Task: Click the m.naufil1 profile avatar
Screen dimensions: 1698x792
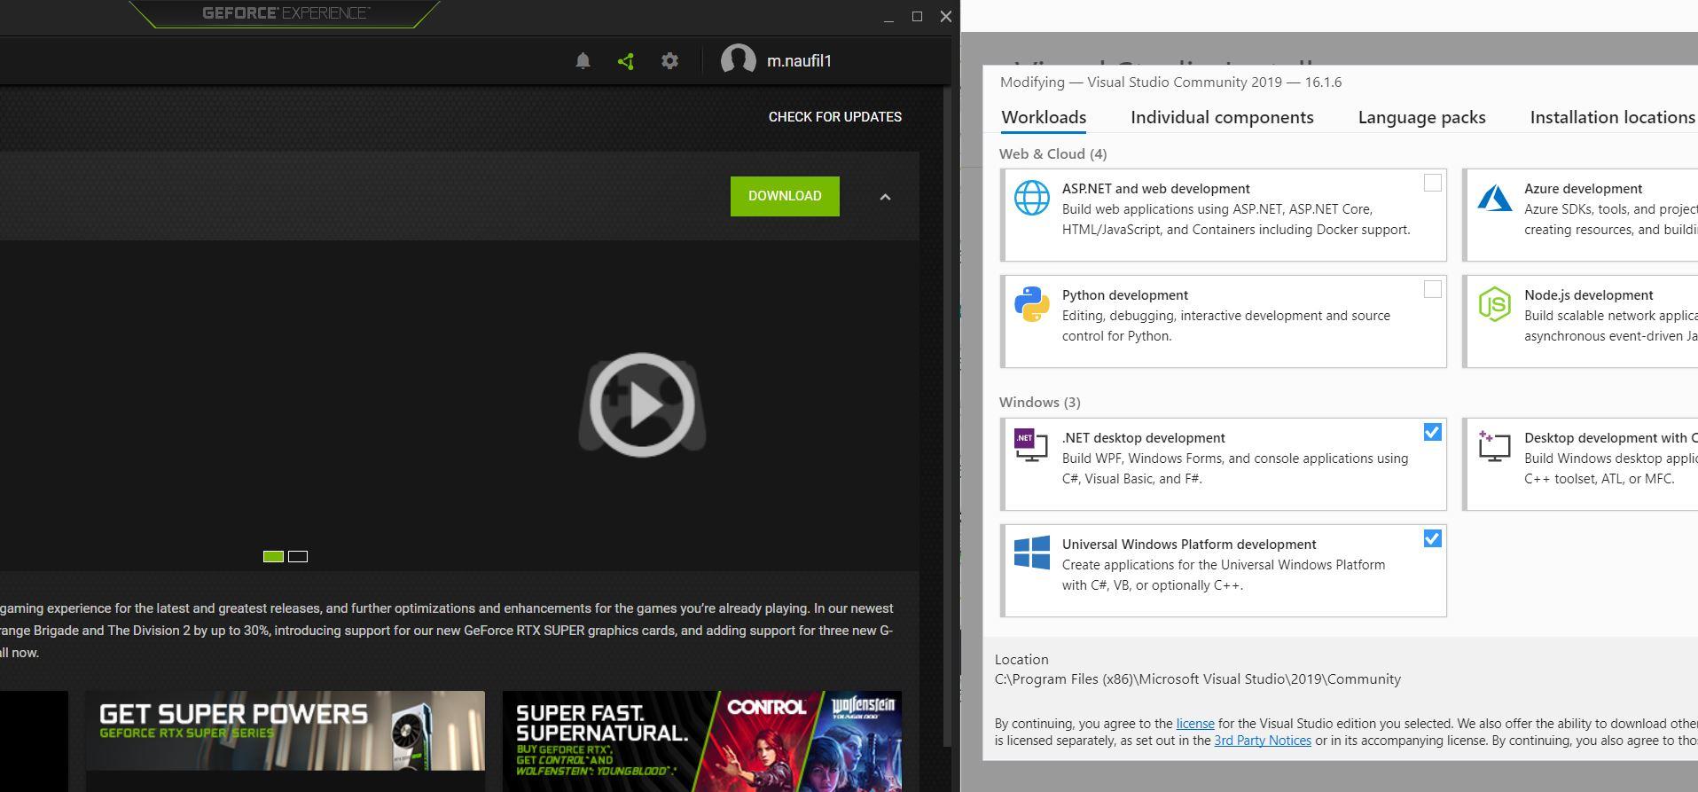Action: tap(738, 60)
